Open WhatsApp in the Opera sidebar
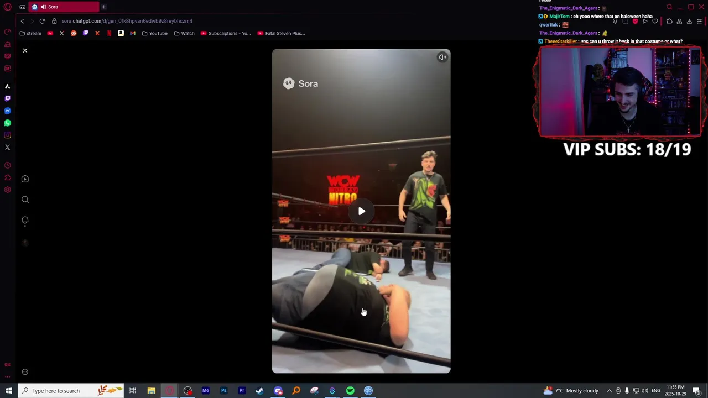 [x=8, y=123]
